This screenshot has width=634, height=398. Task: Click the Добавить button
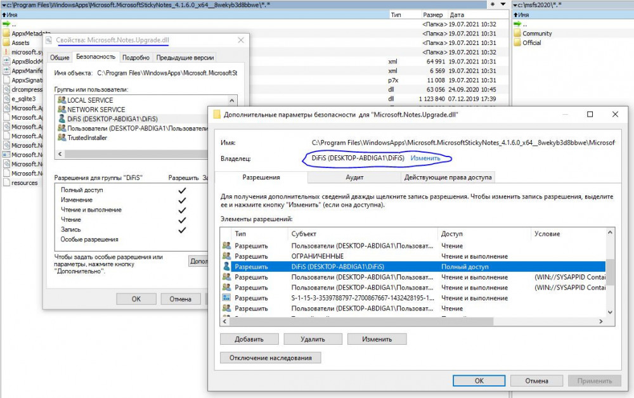pos(249,339)
